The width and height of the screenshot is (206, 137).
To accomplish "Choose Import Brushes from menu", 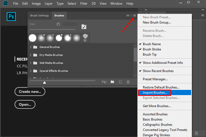I will pyautogui.click(x=165, y=93).
